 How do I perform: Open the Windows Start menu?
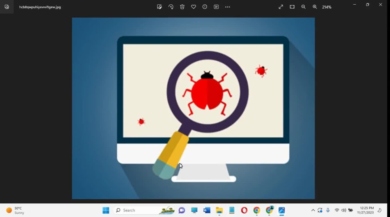click(106, 210)
